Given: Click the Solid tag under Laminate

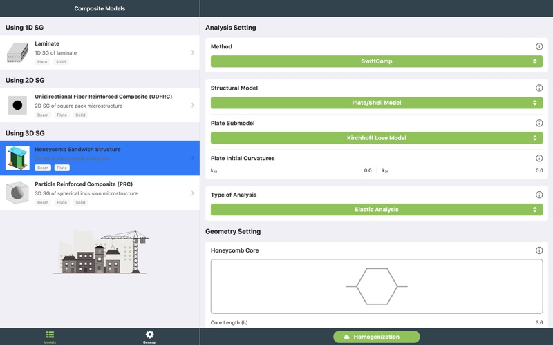Looking at the screenshot, I should (61, 62).
